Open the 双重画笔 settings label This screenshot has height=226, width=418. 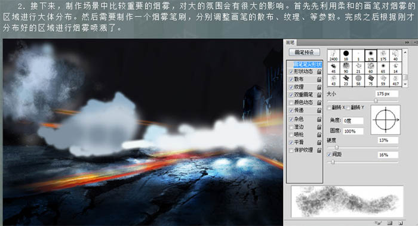coord(303,95)
